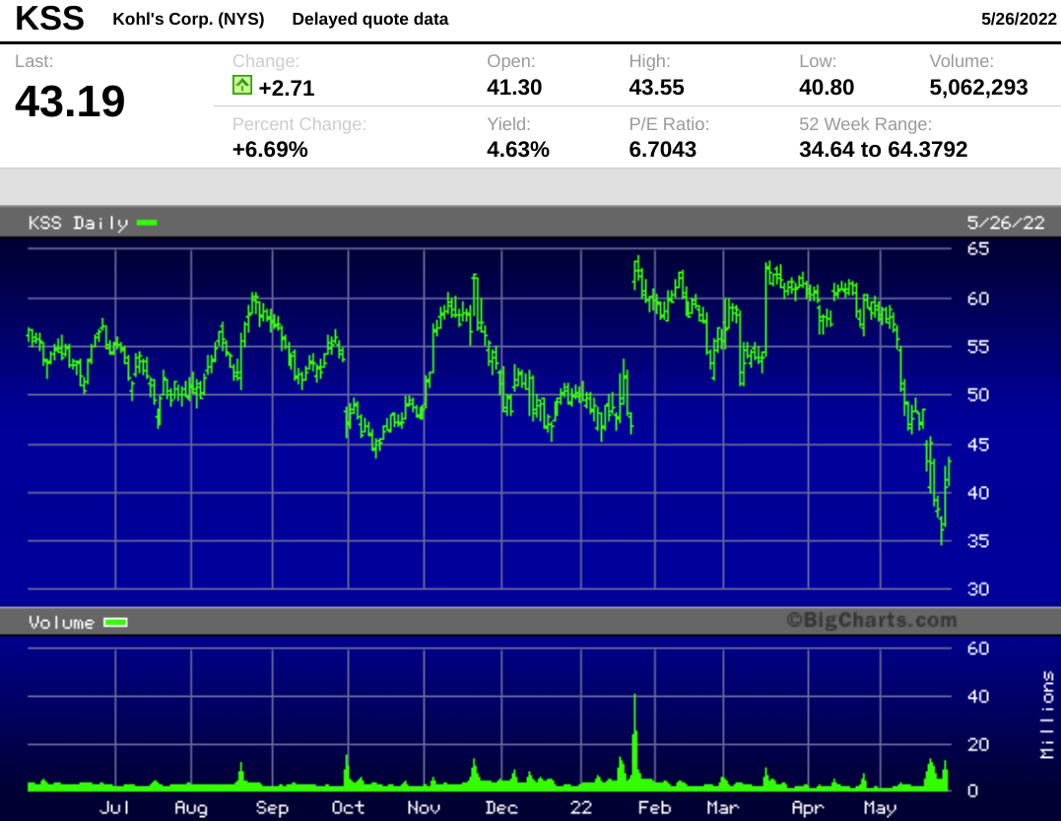Click the KSS ticker symbol heading
1061x821 pixels.
(x=50, y=19)
